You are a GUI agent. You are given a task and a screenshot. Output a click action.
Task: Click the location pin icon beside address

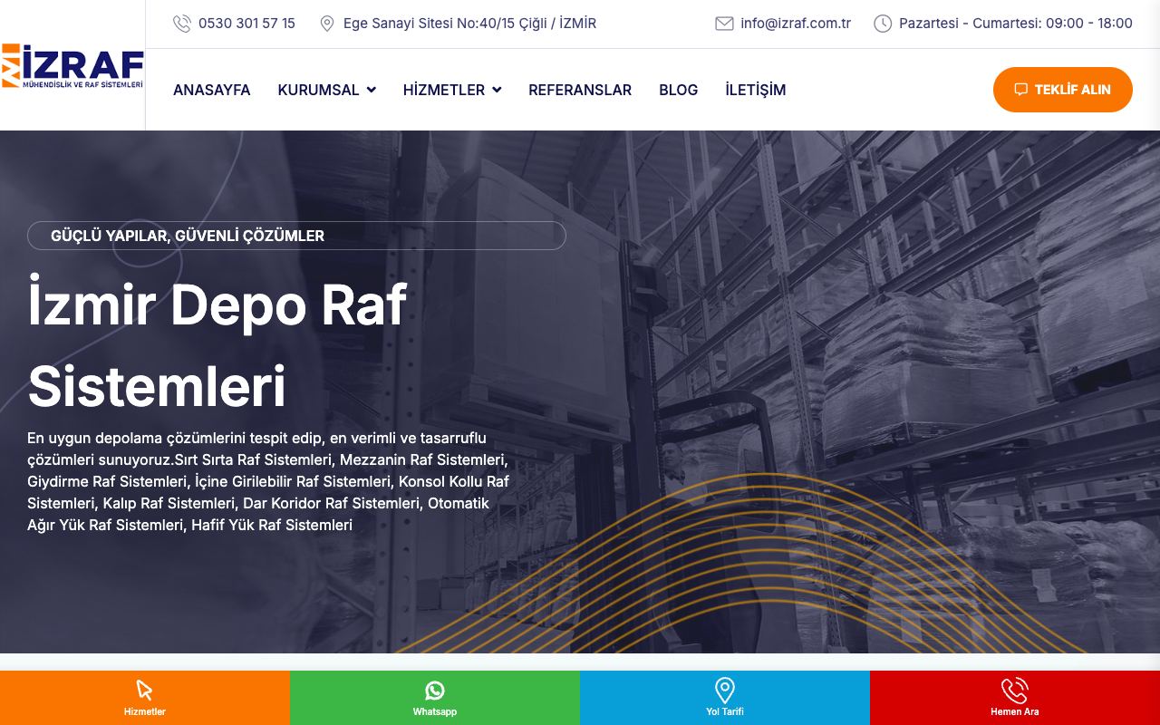point(327,24)
